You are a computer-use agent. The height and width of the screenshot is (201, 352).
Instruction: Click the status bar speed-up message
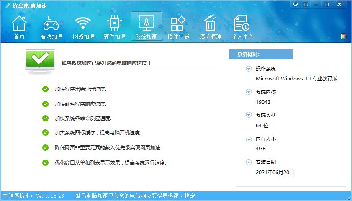pyautogui.click(x=136, y=196)
